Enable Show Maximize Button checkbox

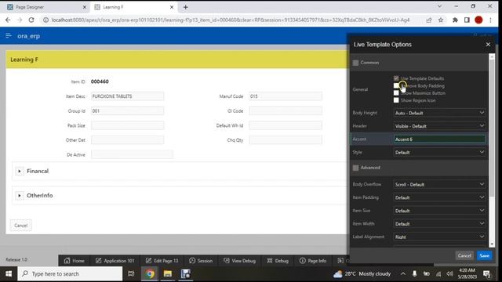396,93
